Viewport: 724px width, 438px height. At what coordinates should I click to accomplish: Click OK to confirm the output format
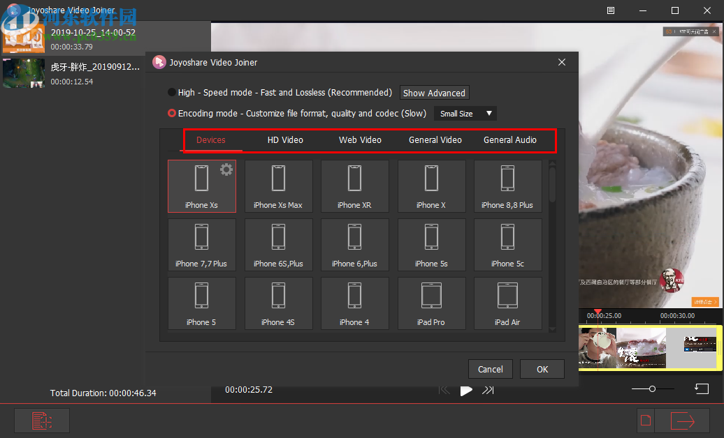(x=542, y=369)
